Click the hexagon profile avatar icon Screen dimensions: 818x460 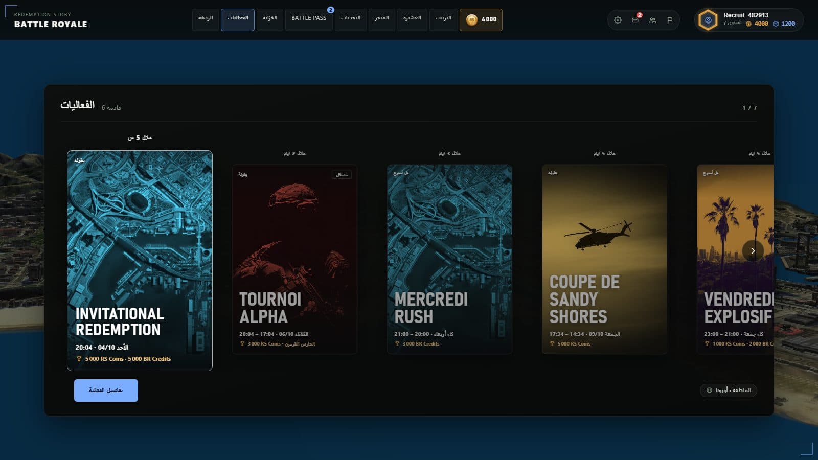coord(708,20)
